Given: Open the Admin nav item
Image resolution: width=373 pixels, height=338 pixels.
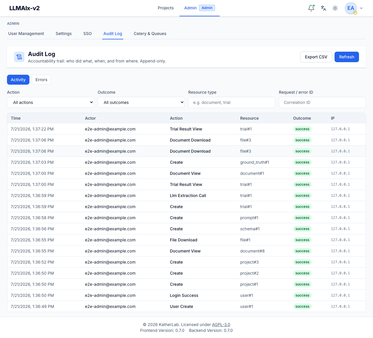Looking at the screenshot, I should point(200,8).
